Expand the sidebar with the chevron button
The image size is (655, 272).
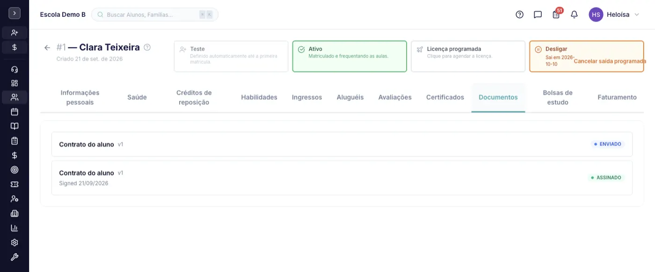coord(15,13)
